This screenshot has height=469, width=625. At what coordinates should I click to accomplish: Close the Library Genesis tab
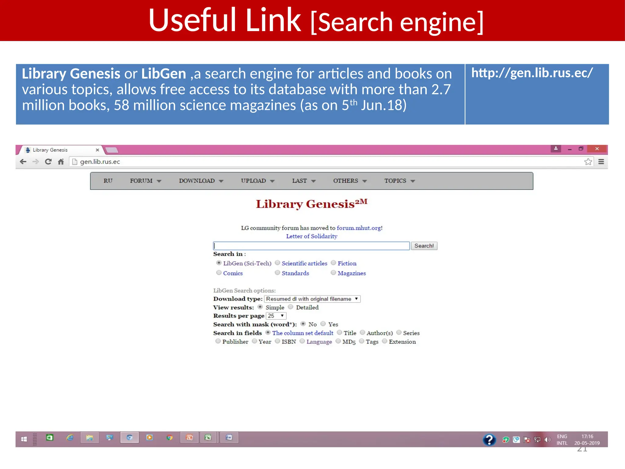coord(97,150)
